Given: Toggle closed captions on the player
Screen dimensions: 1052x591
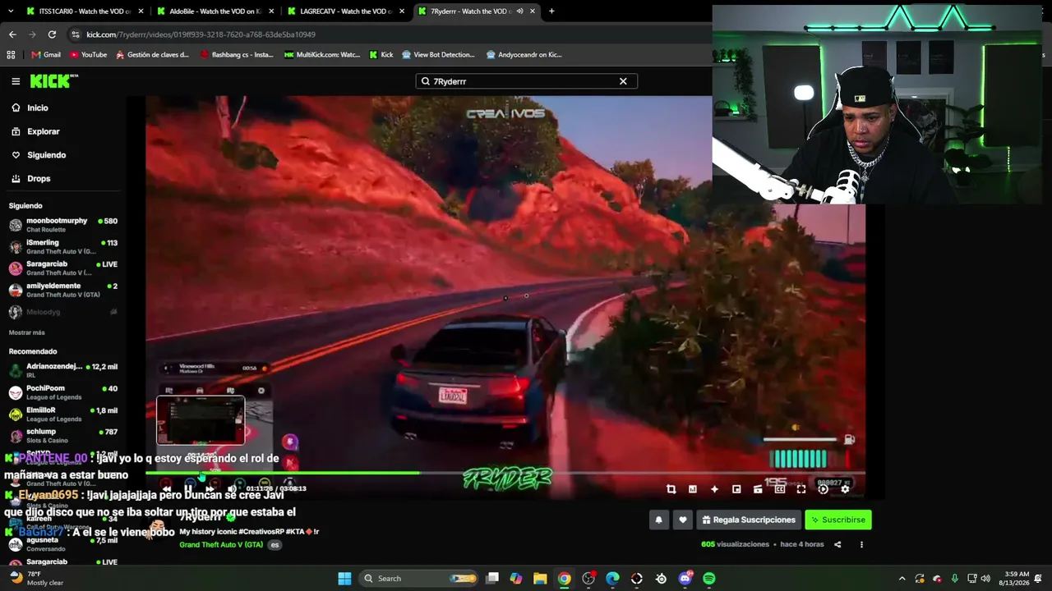Looking at the screenshot, I should (x=780, y=489).
